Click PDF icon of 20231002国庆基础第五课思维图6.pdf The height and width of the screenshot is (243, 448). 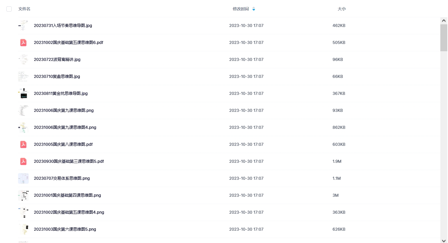click(x=23, y=43)
